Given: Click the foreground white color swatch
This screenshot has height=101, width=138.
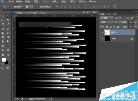Looking at the screenshot, I should tap(4, 60).
